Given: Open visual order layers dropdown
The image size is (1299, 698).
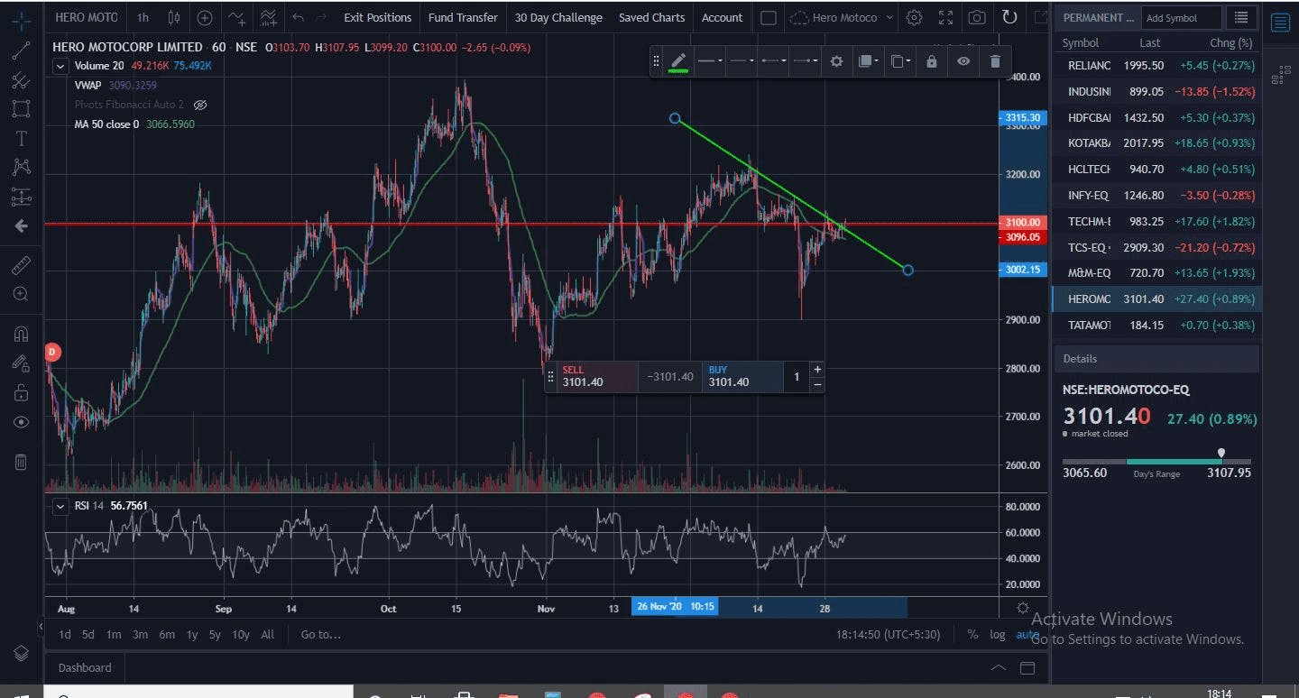Looking at the screenshot, I should (868, 61).
